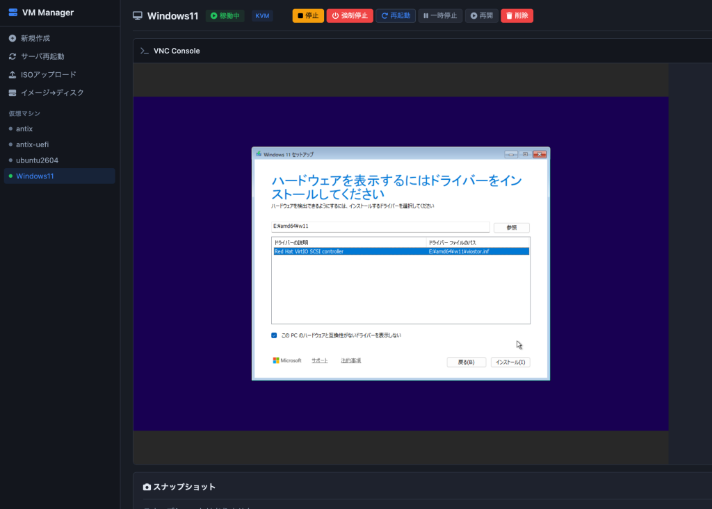Screen dimensions: 712x509
Task: Pause the VM with 一時停止
Action: click(x=440, y=16)
